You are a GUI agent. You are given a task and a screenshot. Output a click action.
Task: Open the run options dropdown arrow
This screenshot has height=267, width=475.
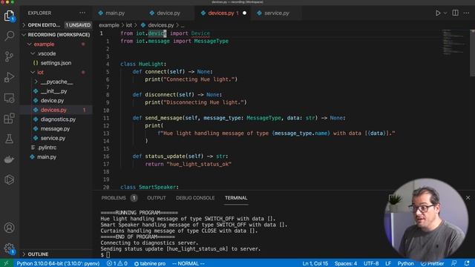[445, 13]
